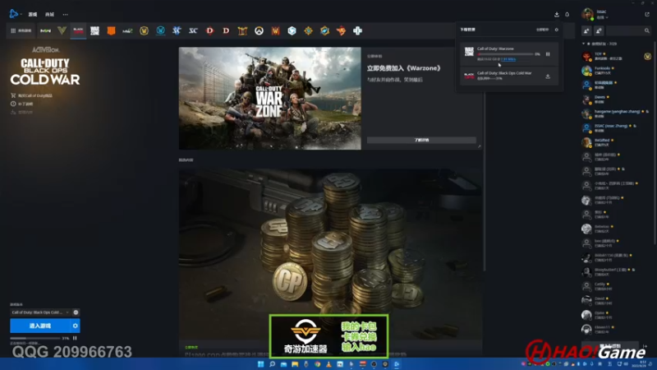
Task: Click the round icon beside version dropdown
Action: click(76, 312)
